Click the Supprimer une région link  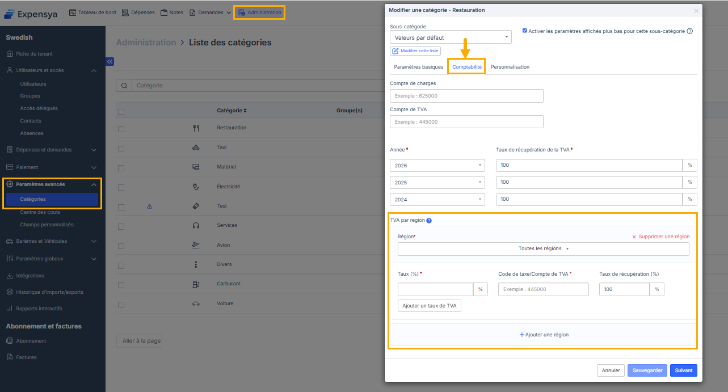(660, 237)
